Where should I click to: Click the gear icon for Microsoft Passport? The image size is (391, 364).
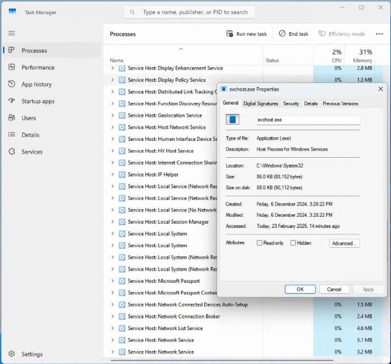[x=122, y=281]
